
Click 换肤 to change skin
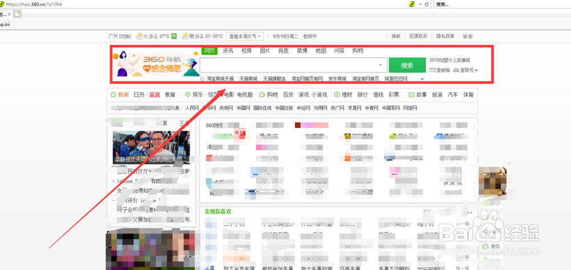[x=396, y=37]
